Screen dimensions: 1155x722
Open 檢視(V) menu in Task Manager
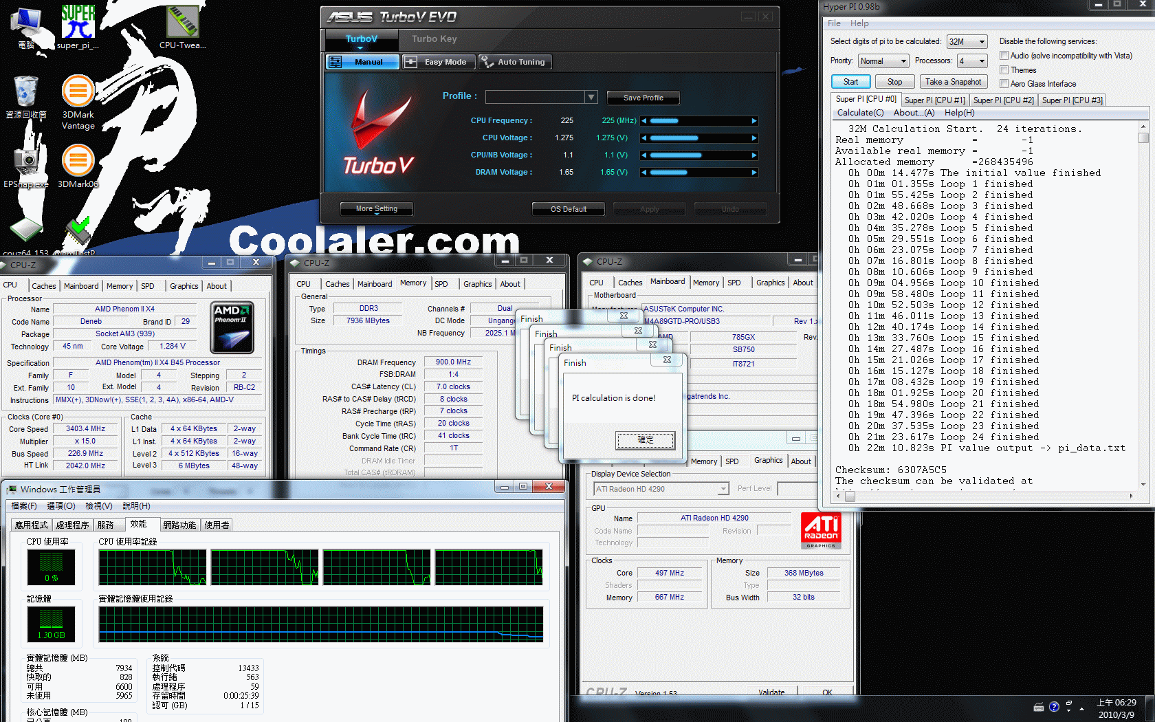[99, 506]
